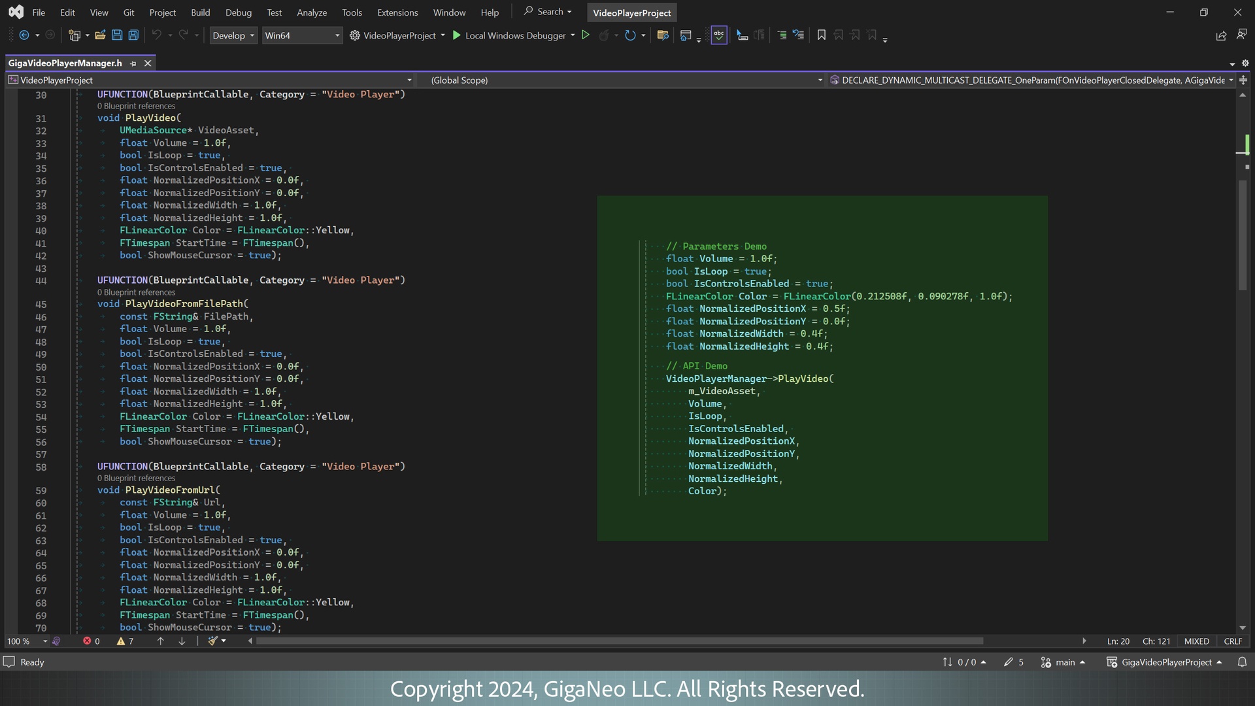This screenshot has width=1255, height=706.
Task: Open code cleanup broom icon
Action: coord(212,641)
